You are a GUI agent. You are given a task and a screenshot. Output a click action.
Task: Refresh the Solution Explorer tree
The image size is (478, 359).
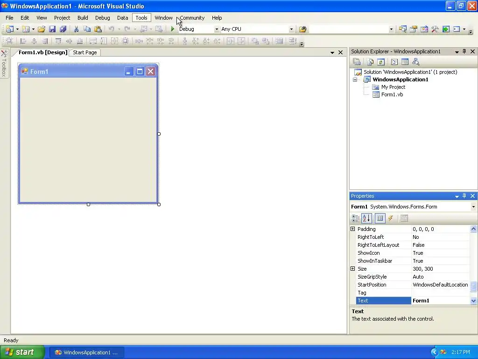click(x=381, y=62)
